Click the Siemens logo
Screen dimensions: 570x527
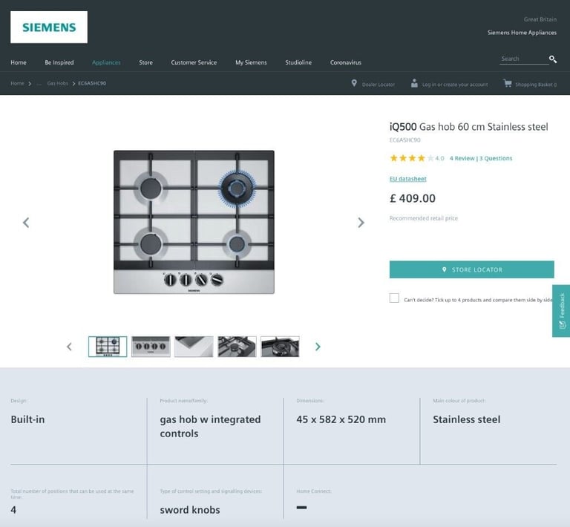[49, 27]
